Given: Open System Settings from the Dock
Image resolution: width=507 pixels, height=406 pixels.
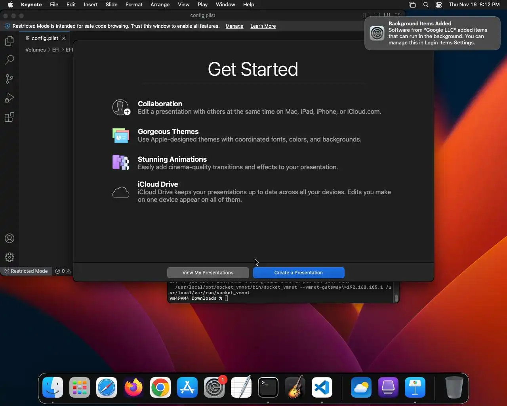Looking at the screenshot, I should 214,387.
